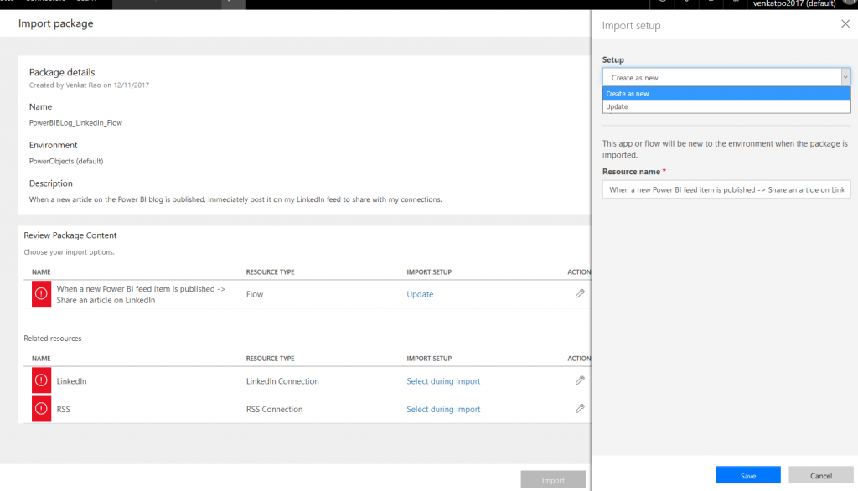Click 'Select during import' for LinkedIn

click(443, 381)
